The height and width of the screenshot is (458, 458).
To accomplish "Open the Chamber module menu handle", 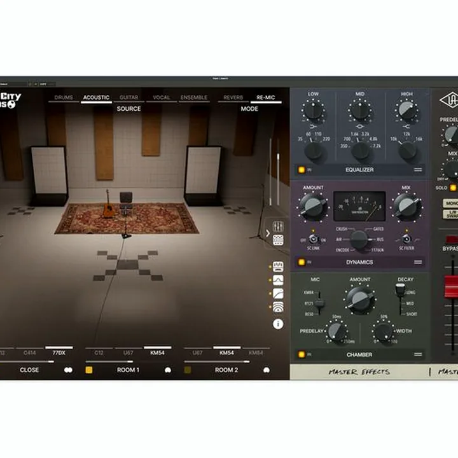I will coord(418,354).
